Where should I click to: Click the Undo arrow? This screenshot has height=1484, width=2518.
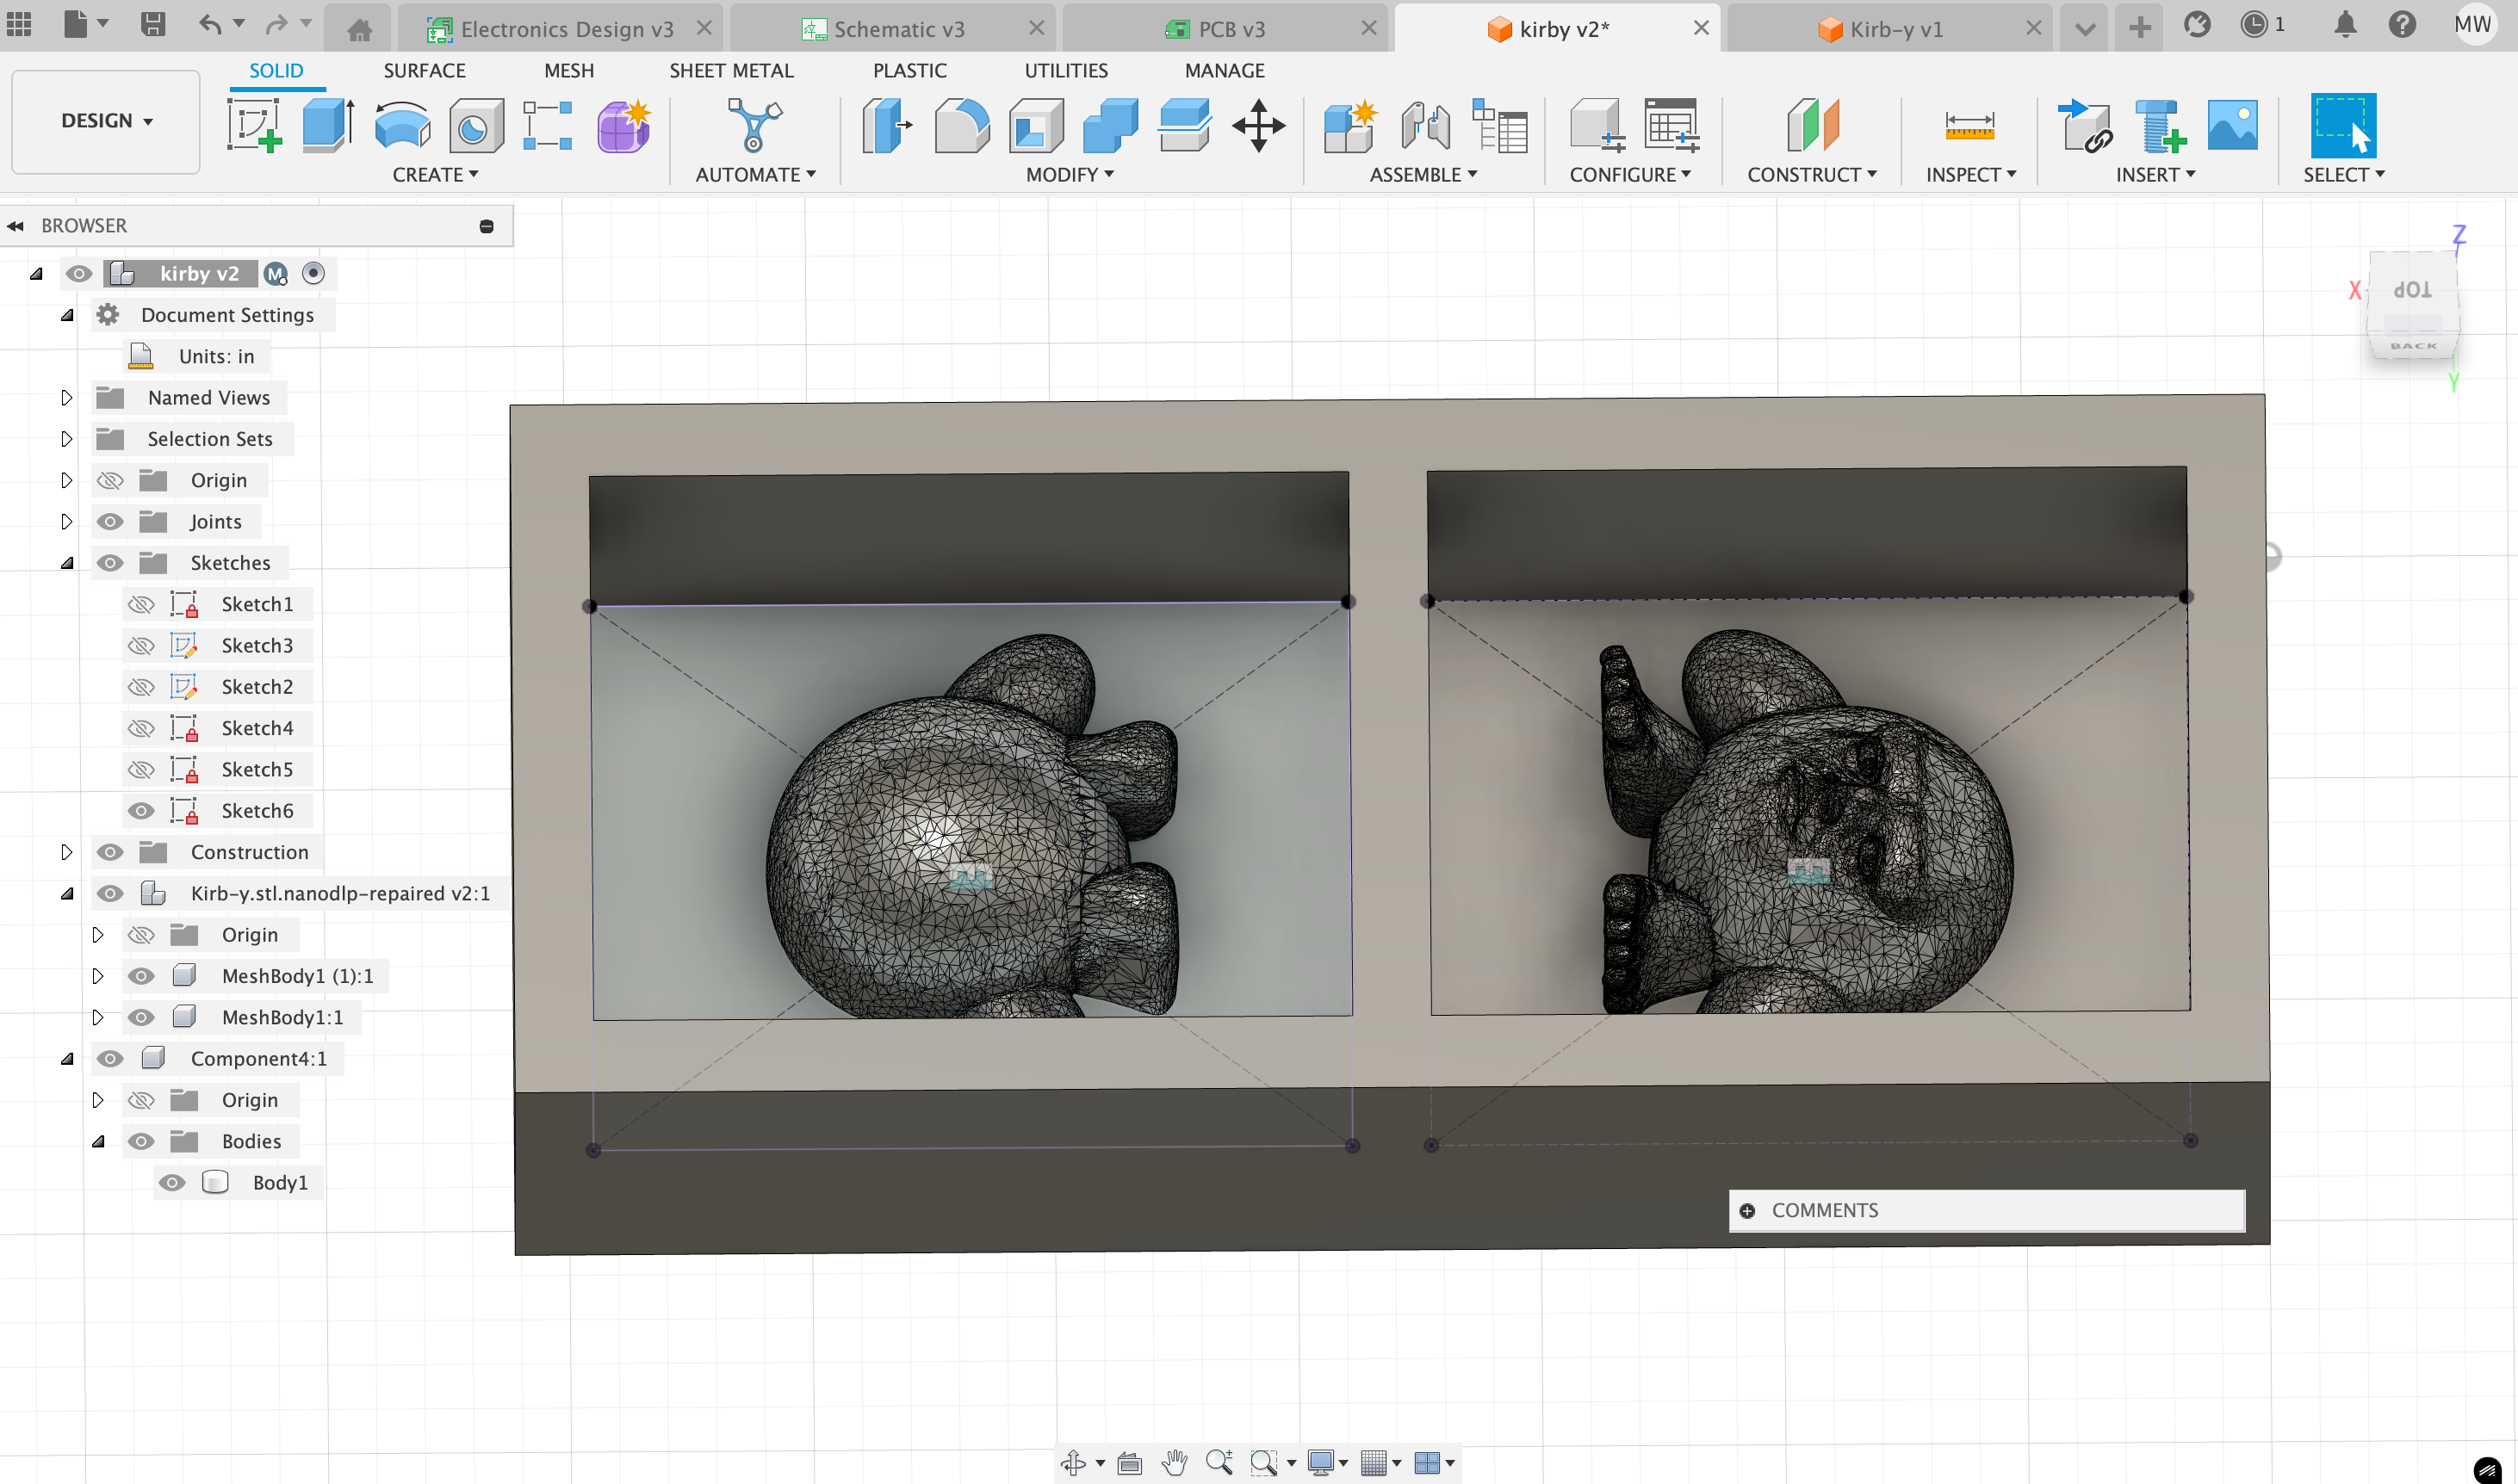coord(209,25)
